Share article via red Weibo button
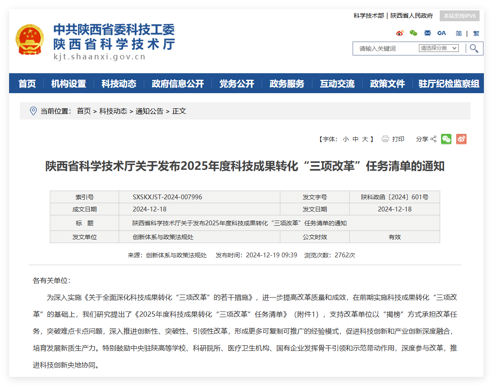This screenshot has width=493, height=386. click(x=461, y=139)
